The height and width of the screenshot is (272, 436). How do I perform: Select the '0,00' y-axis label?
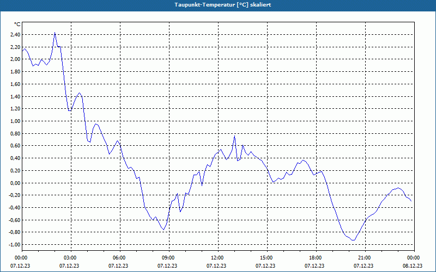point(15,183)
